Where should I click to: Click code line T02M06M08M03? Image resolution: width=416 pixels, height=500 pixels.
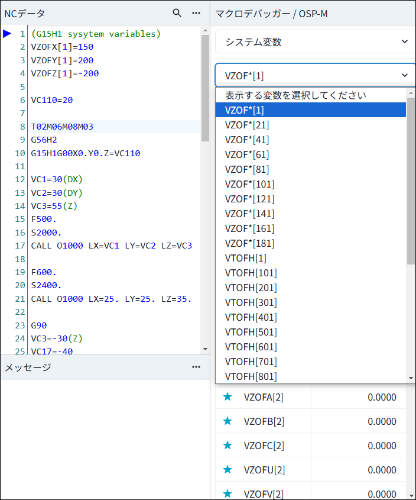pyautogui.click(x=62, y=127)
